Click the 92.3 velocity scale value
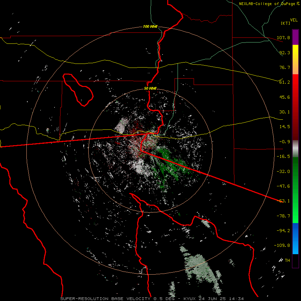The image size is (301, 301). tap(285, 53)
